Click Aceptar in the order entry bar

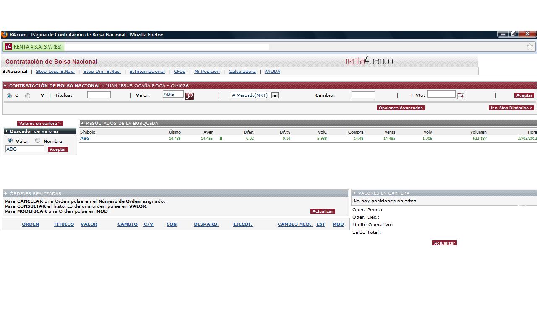[524, 95]
